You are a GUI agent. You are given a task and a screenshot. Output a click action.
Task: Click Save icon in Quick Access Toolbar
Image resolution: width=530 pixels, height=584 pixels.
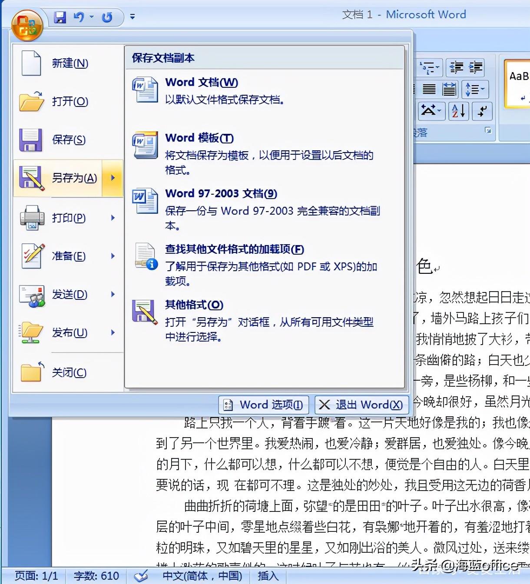pos(60,17)
